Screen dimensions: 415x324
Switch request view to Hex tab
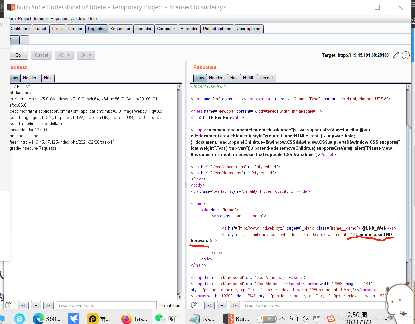coord(48,78)
